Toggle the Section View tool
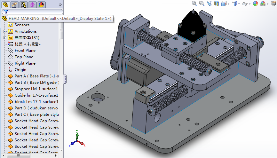This screenshot has width=277, height=158. 217,3
